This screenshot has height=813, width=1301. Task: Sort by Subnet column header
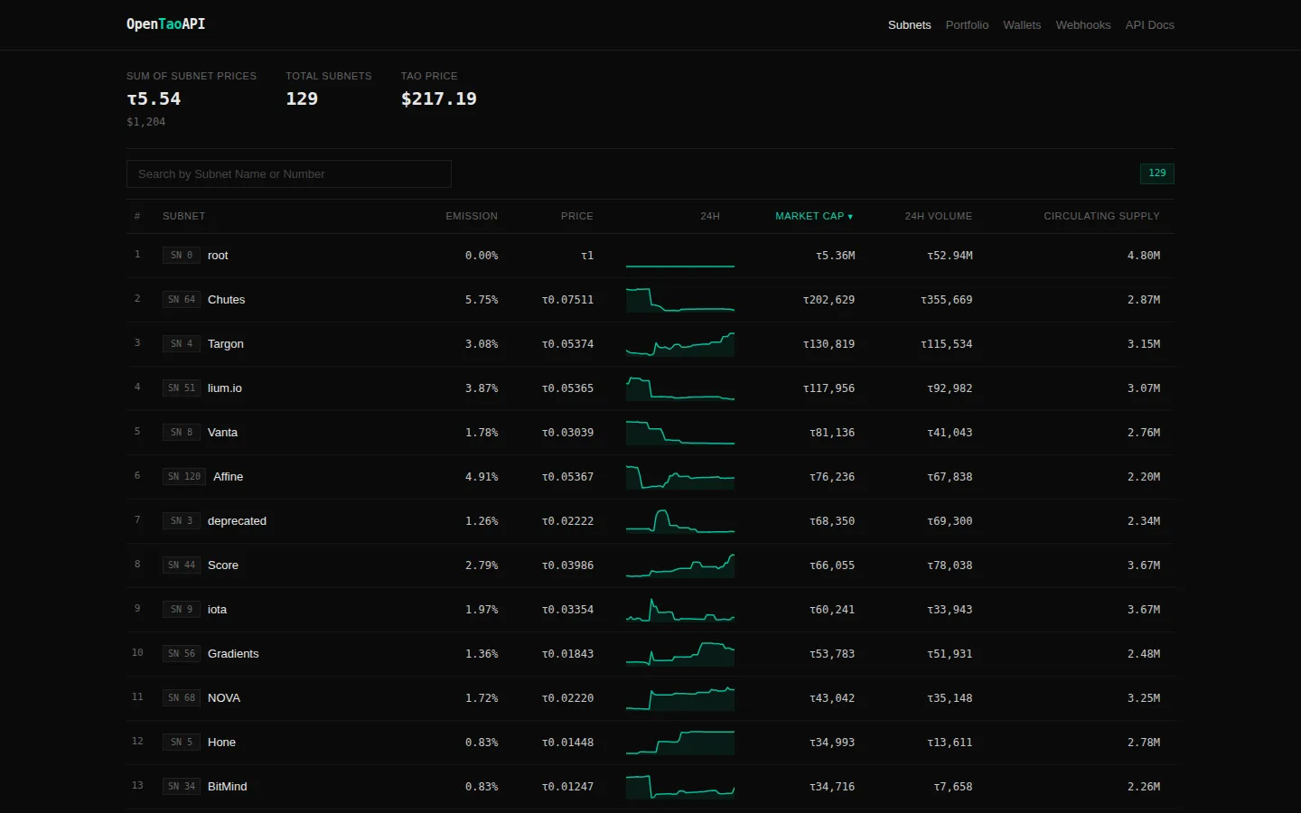pyautogui.click(x=184, y=216)
